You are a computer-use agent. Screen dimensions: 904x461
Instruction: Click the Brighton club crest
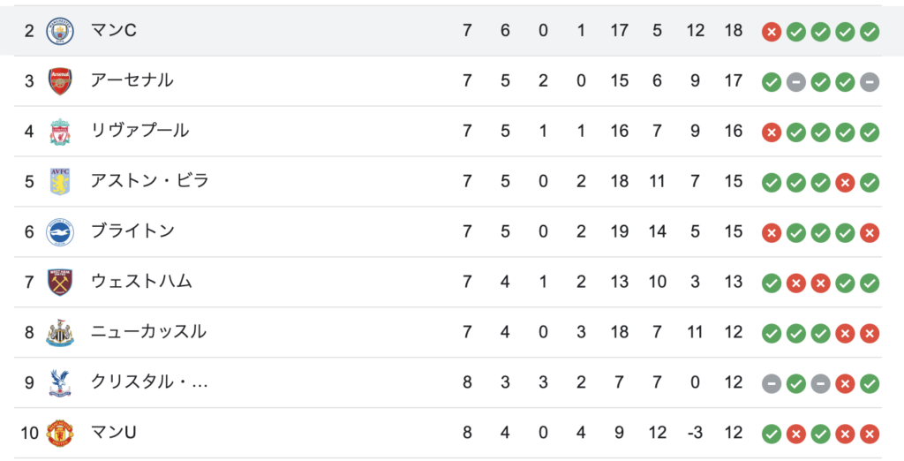coord(60,232)
